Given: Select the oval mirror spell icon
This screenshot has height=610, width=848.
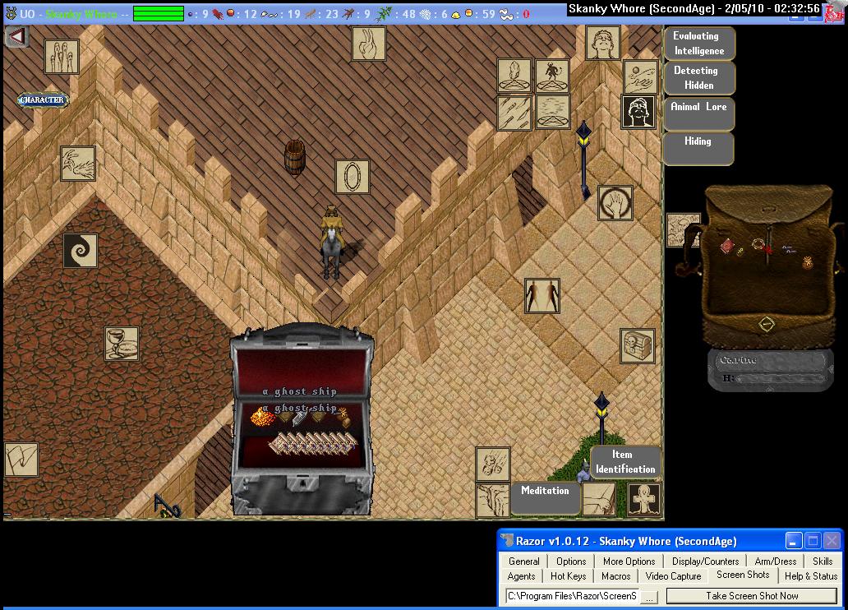Looking at the screenshot, I should [352, 177].
